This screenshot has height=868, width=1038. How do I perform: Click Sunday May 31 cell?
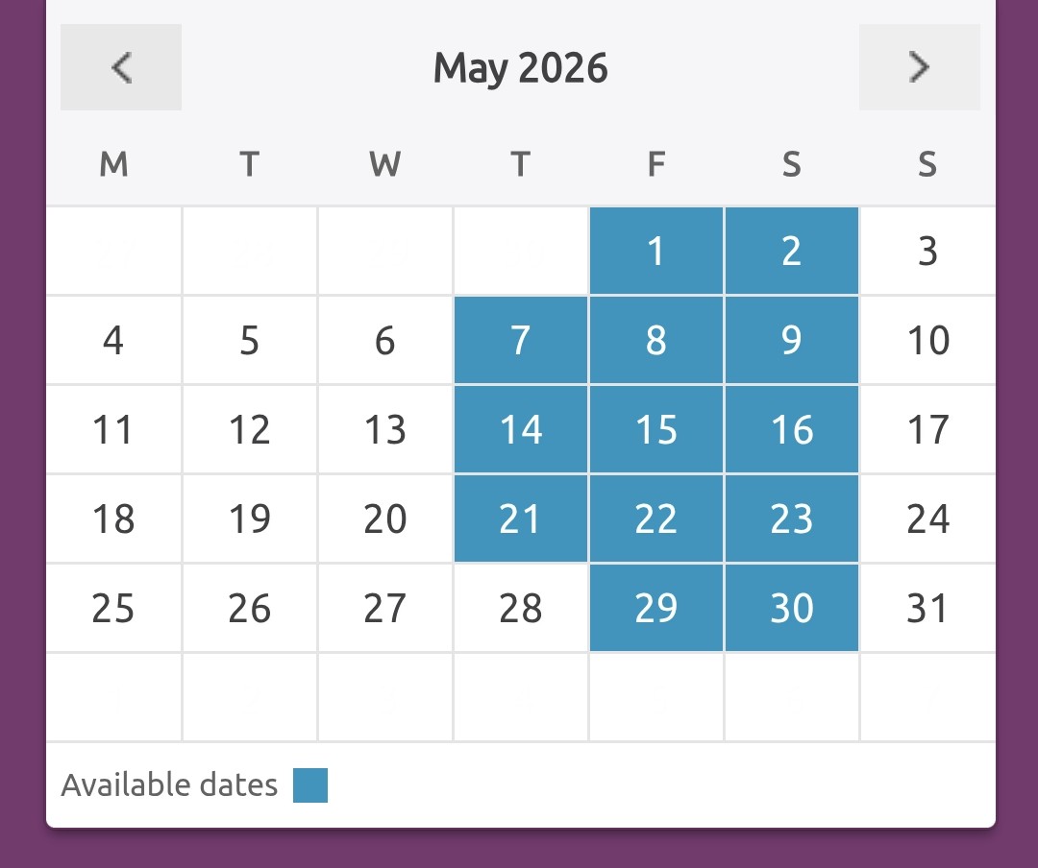point(927,608)
